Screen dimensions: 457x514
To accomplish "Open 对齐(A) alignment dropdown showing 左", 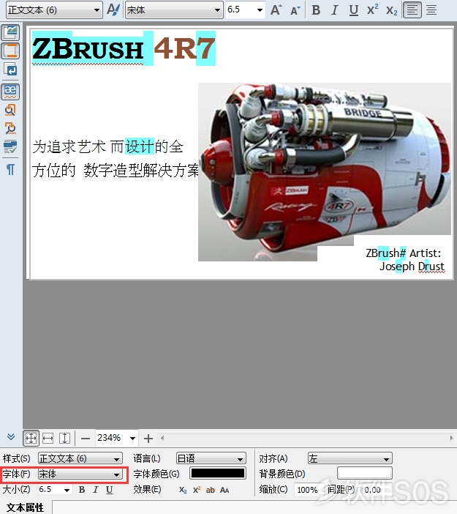I will coord(350,458).
